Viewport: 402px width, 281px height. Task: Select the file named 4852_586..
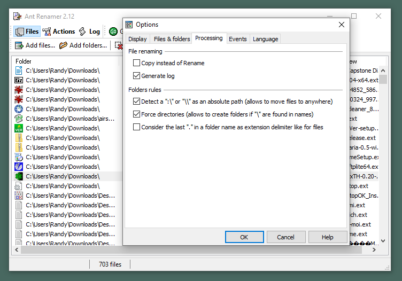[x=364, y=90]
